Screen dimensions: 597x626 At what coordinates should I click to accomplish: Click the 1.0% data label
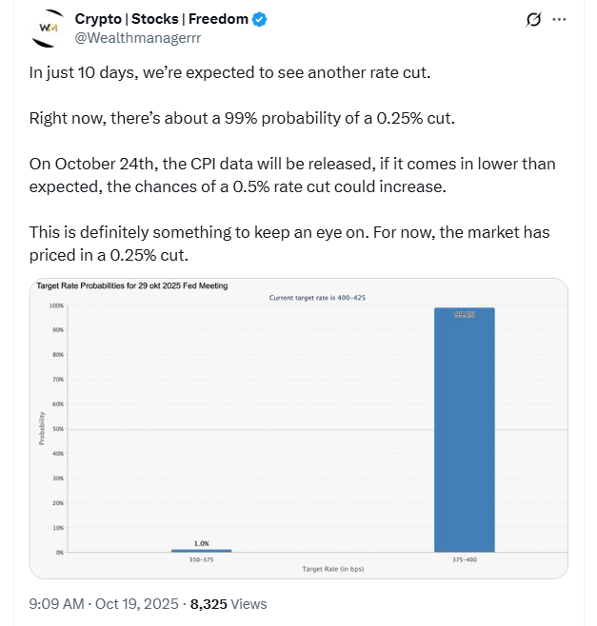(201, 542)
